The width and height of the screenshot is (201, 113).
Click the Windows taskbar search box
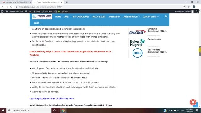29,110
